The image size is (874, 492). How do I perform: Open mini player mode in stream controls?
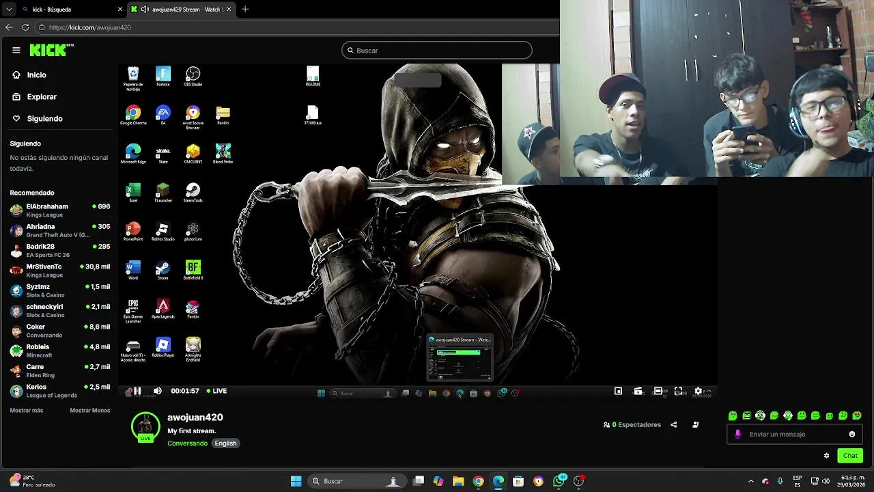tap(618, 391)
